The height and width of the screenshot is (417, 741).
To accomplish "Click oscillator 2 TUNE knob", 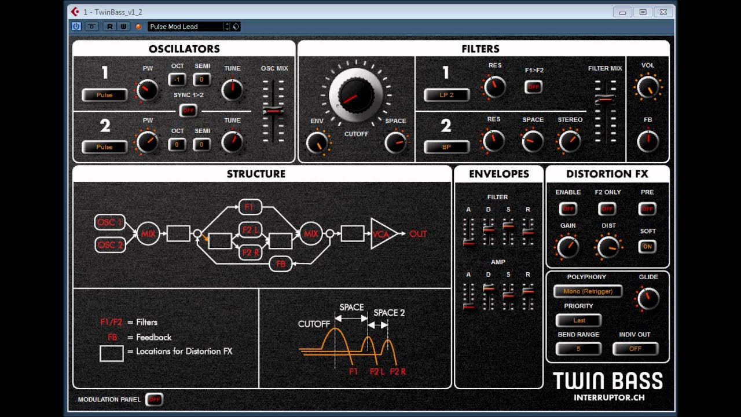I will 232,142.
